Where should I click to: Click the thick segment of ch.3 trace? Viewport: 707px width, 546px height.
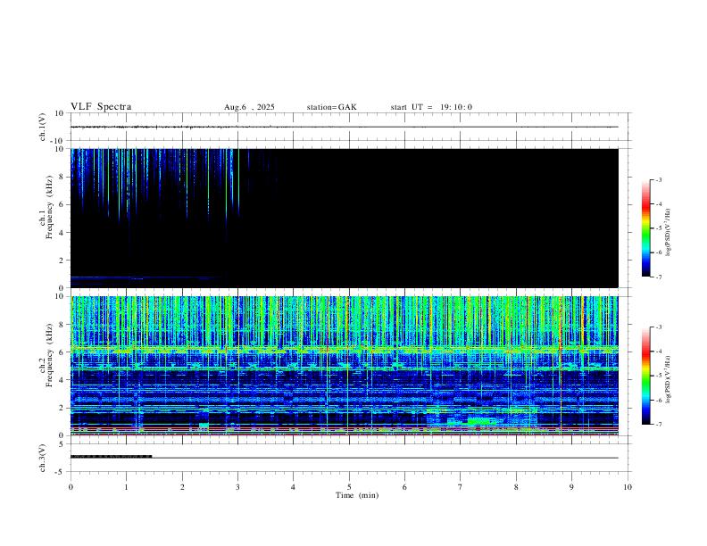[x=111, y=457]
